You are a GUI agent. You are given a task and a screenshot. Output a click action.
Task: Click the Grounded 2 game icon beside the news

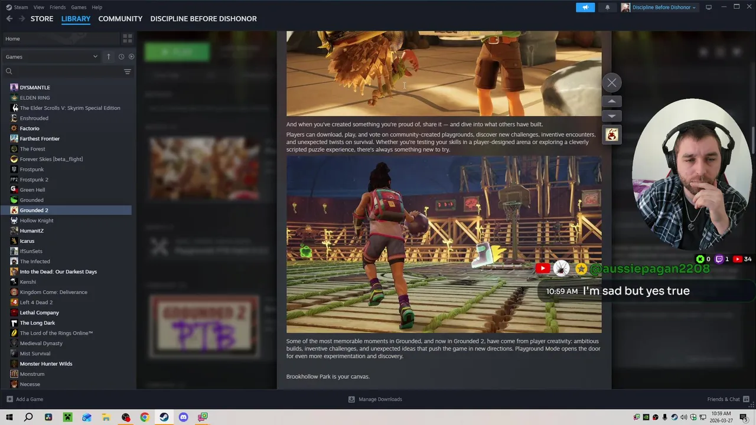612,135
